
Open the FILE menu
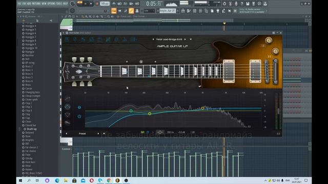tap(19, 4)
